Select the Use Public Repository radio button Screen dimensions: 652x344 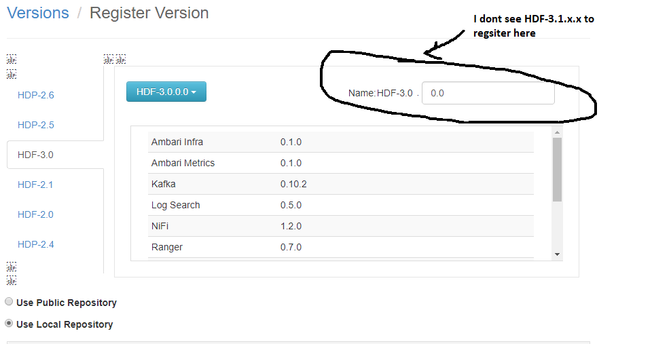coord(9,302)
